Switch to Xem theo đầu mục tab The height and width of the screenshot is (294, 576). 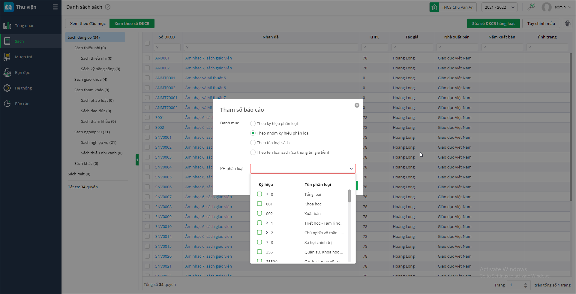click(88, 23)
